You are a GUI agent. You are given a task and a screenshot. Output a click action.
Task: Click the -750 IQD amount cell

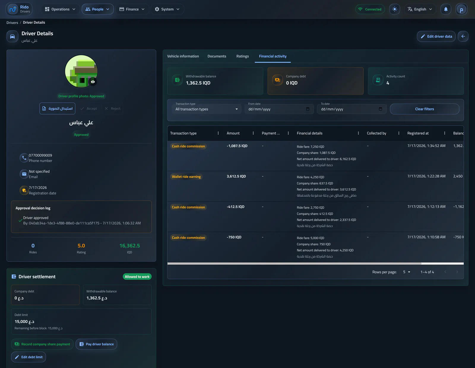click(x=234, y=237)
